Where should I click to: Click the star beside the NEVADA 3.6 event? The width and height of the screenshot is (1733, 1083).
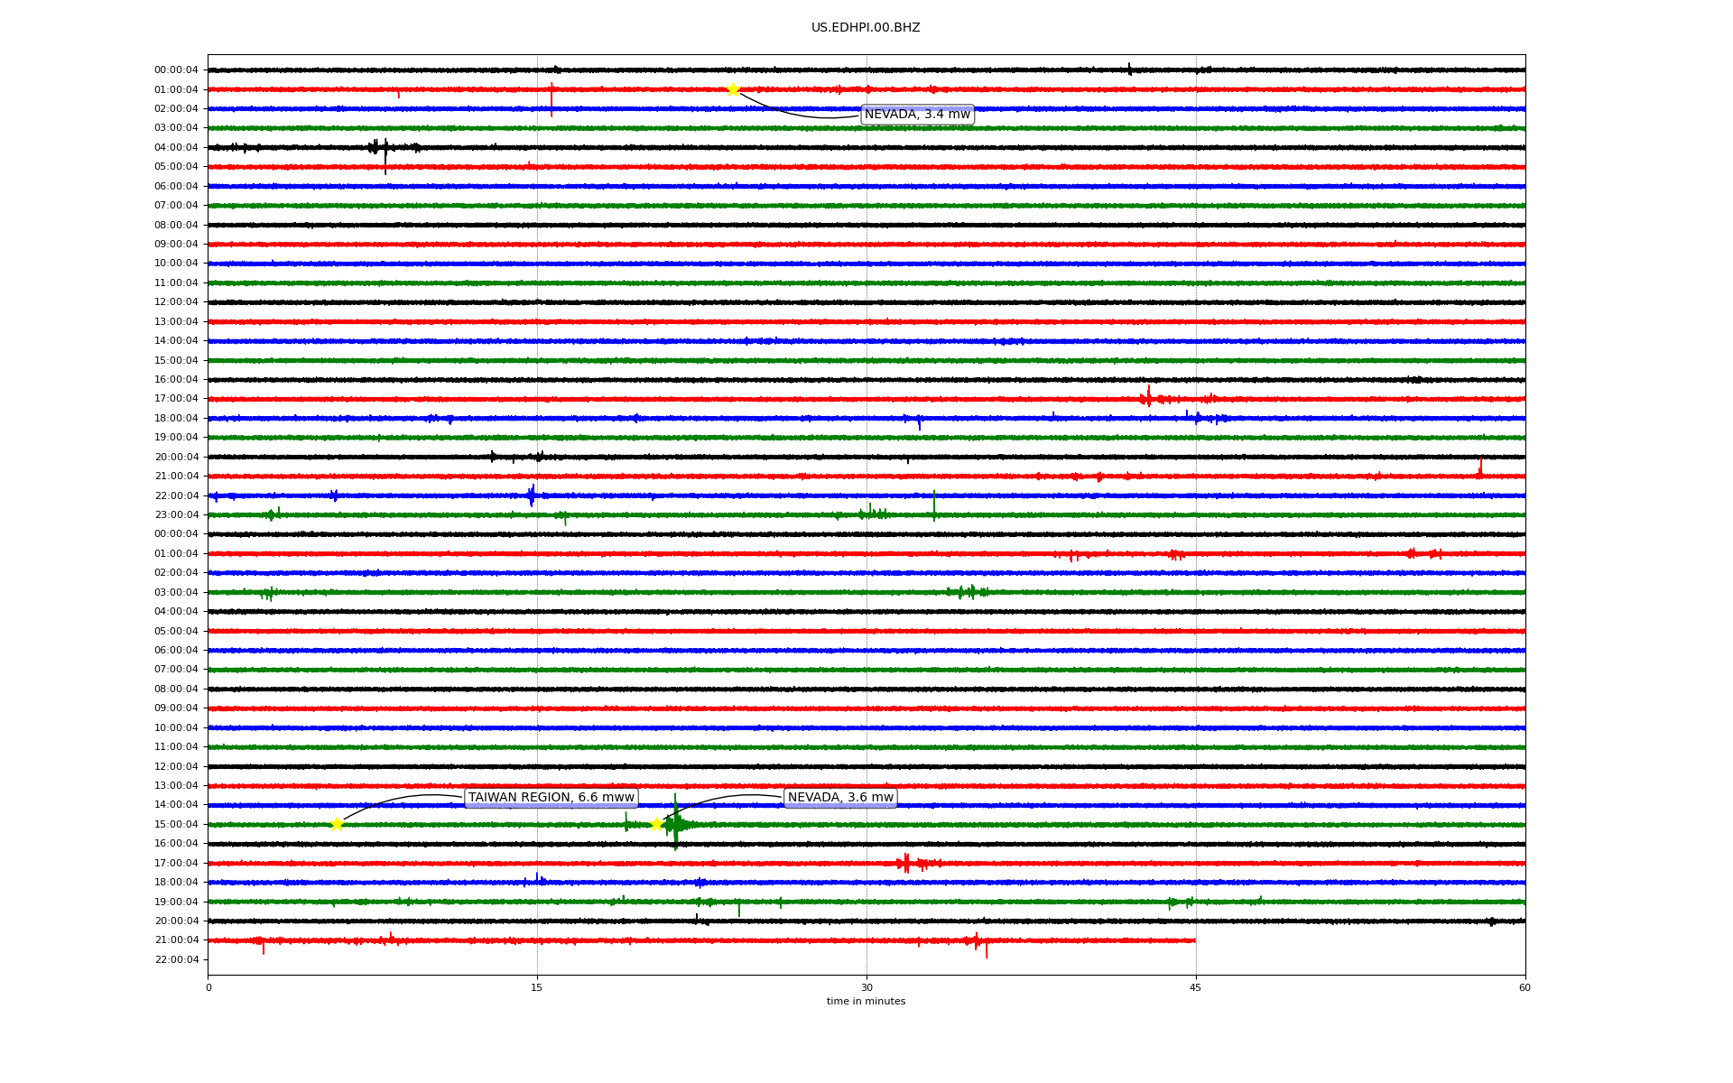click(x=656, y=824)
